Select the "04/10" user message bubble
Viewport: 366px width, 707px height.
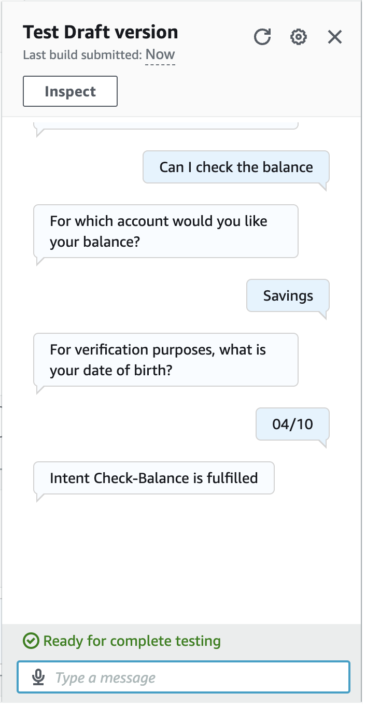[x=292, y=424]
